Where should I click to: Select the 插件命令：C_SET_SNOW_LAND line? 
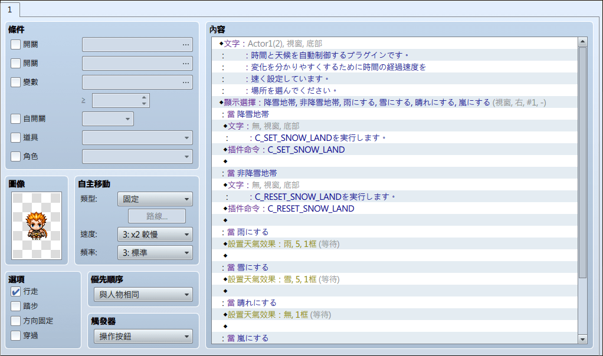[395, 149]
